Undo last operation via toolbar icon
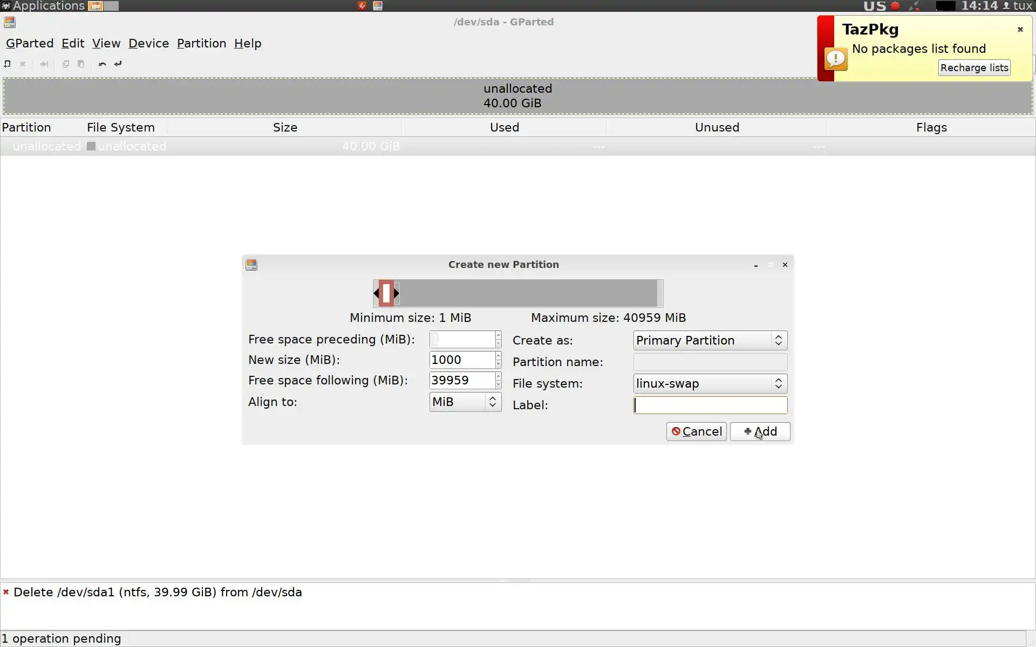Image resolution: width=1036 pixels, height=647 pixels. 102,64
